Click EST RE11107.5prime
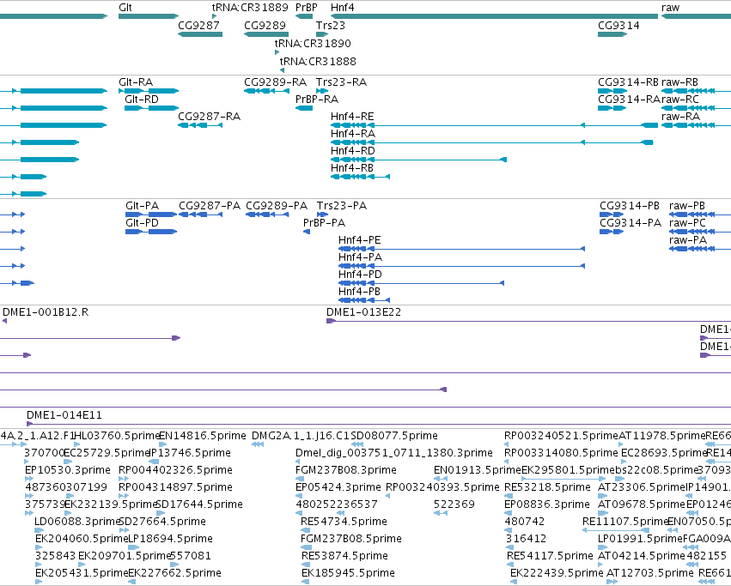 pos(616,530)
